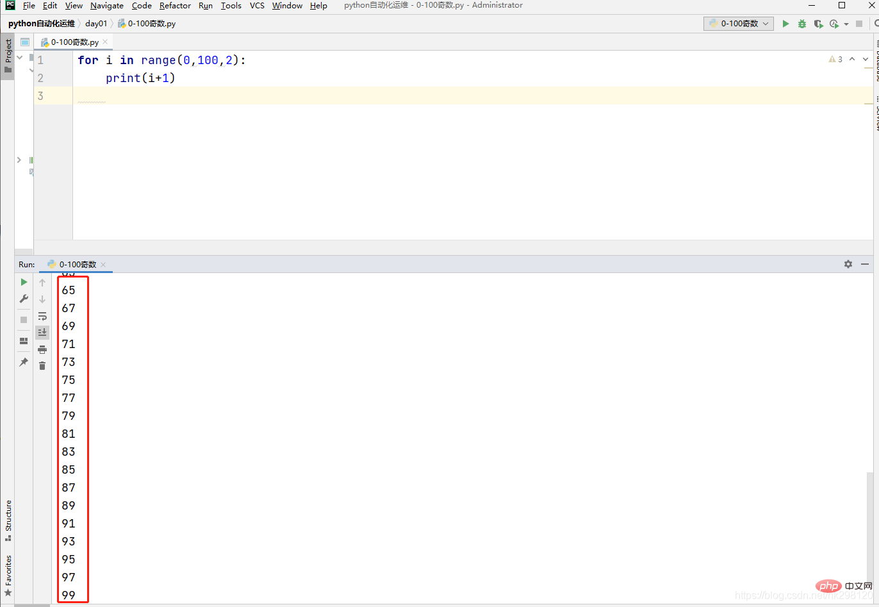Rerun the script from the Run panel
This screenshot has width=879, height=607.
(x=24, y=282)
